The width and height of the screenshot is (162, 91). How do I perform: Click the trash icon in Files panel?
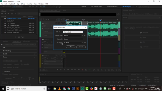16,13
